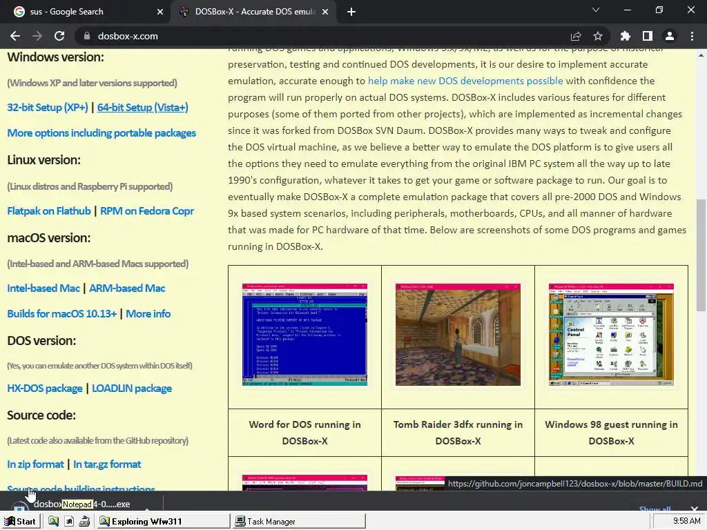Click the browser forward arrow
The image size is (707, 530).
click(37, 36)
